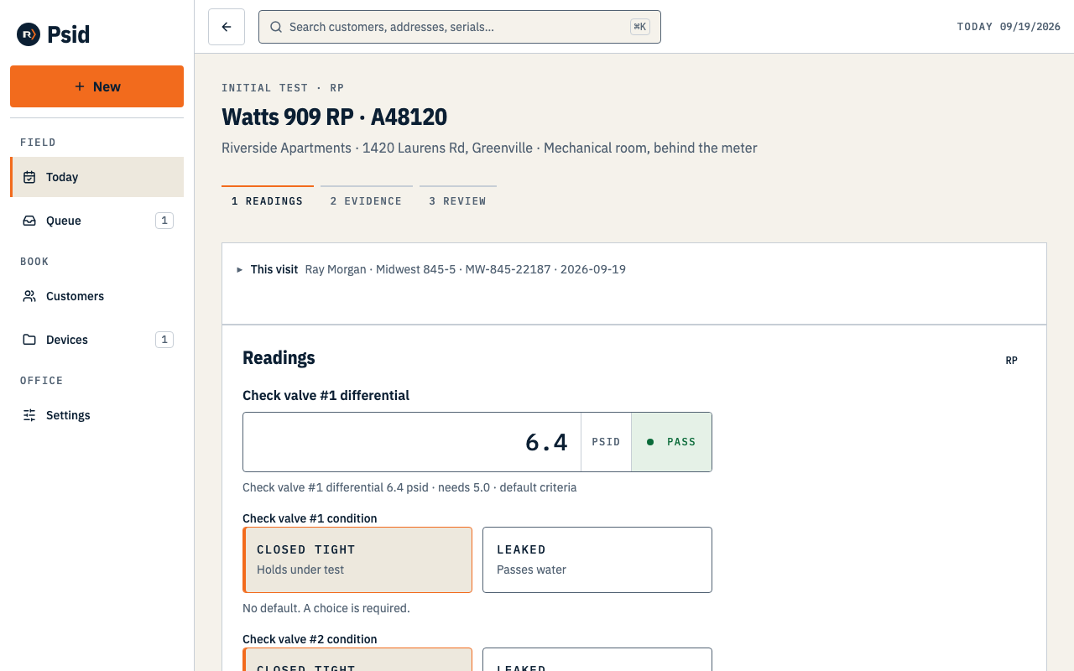Open the Queue section

click(x=96, y=221)
